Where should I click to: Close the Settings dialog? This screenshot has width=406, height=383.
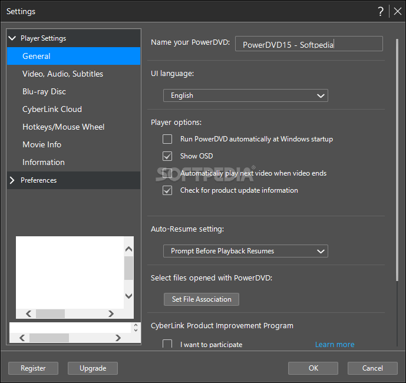pyautogui.click(x=397, y=11)
